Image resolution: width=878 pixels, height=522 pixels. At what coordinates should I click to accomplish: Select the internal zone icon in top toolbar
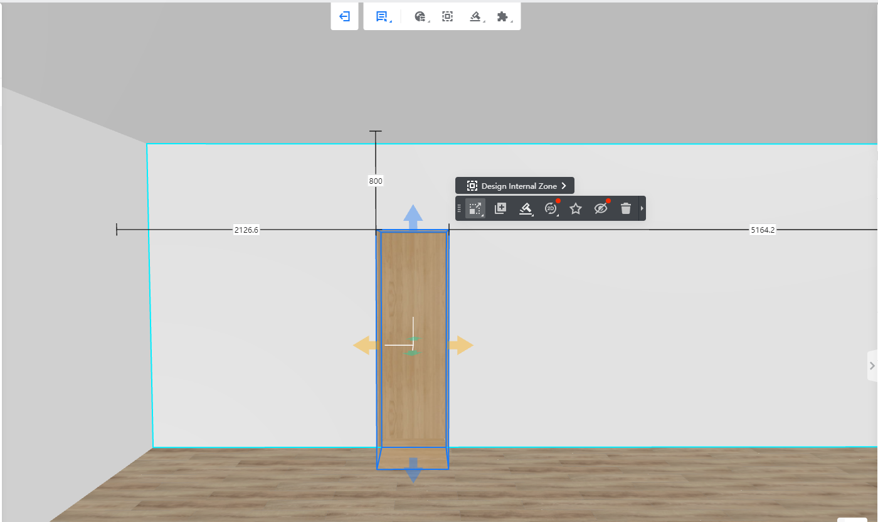pos(447,17)
